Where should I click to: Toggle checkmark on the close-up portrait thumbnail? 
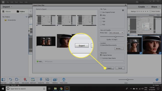click(160, 53)
